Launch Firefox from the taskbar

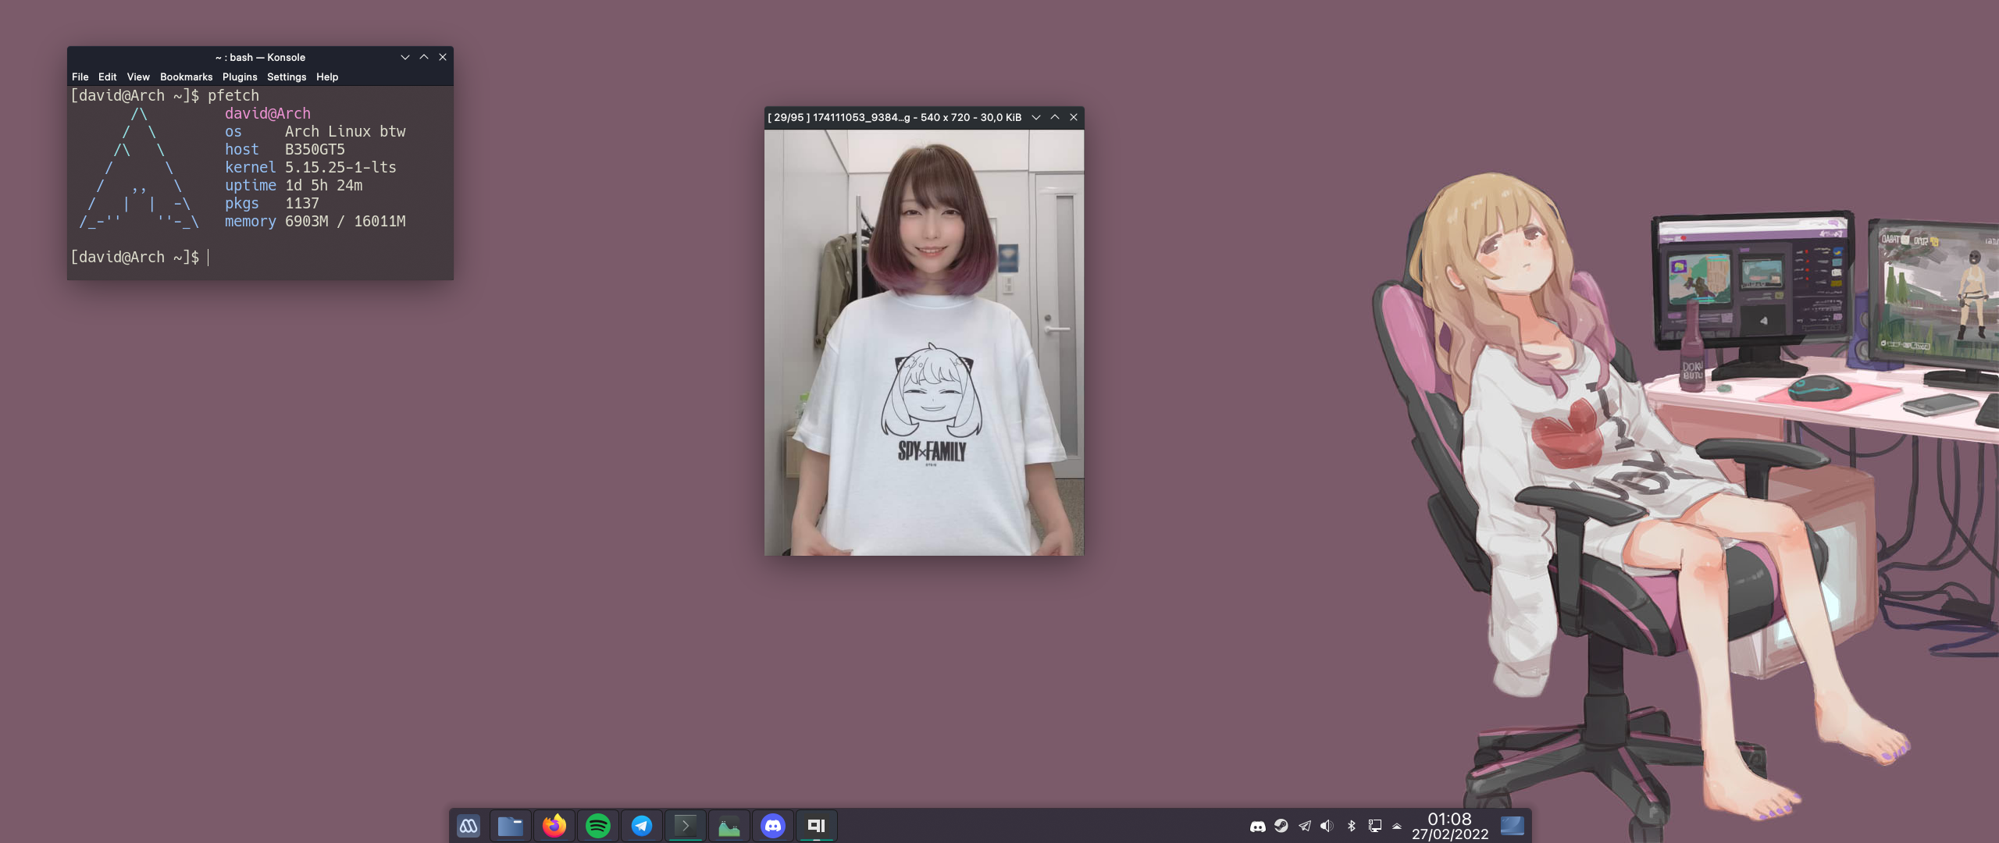pos(554,826)
